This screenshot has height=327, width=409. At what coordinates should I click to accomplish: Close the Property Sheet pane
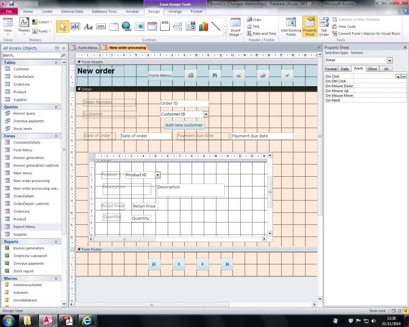click(x=405, y=47)
